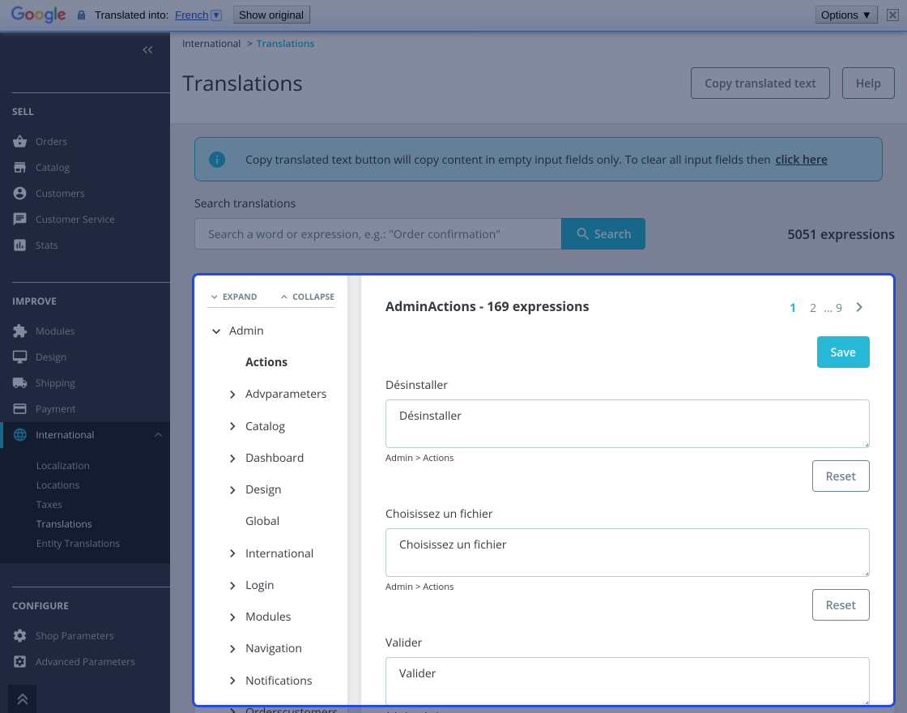The height and width of the screenshot is (713, 907).
Task: Expand the Notifications tree node
Action: (x=232, y=681)
